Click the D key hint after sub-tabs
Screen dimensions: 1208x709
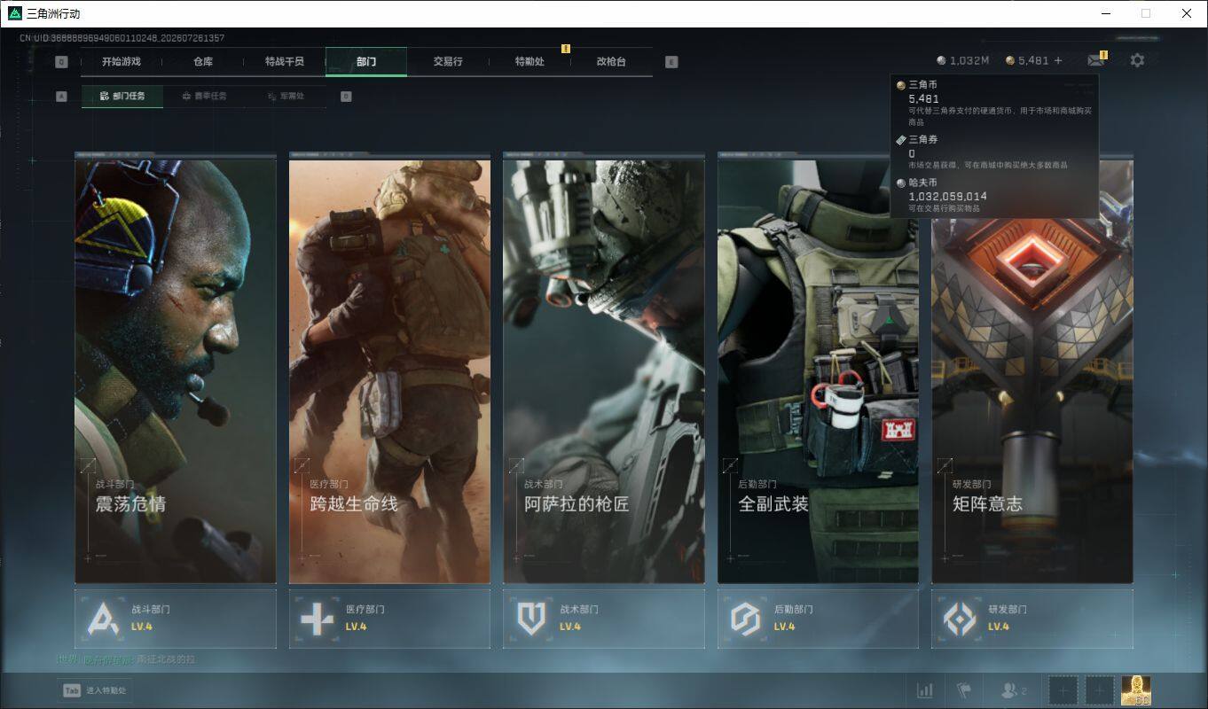(346, 97)
